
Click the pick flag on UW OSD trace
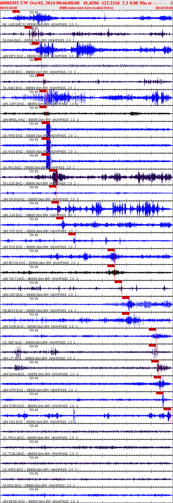click(x=60, y=218)
